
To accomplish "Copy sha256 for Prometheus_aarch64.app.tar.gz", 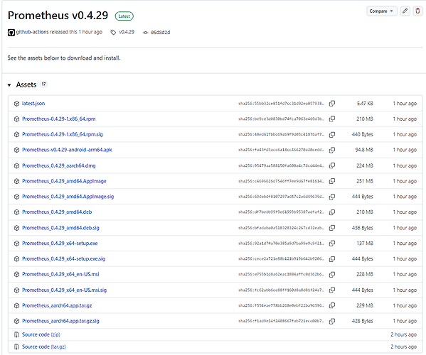I will pyautogui.click(x=331, y=305).
